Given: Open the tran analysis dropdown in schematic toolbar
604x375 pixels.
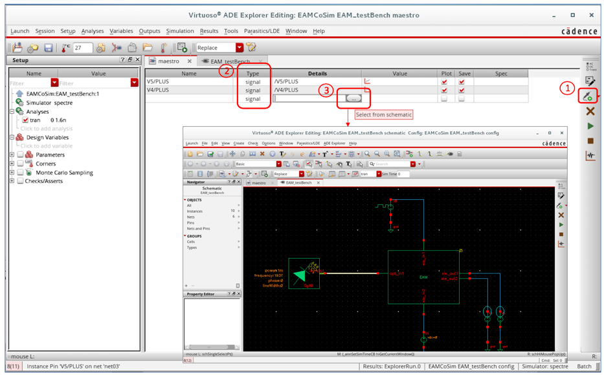Looking at the screenshot, I should (379, 174).
